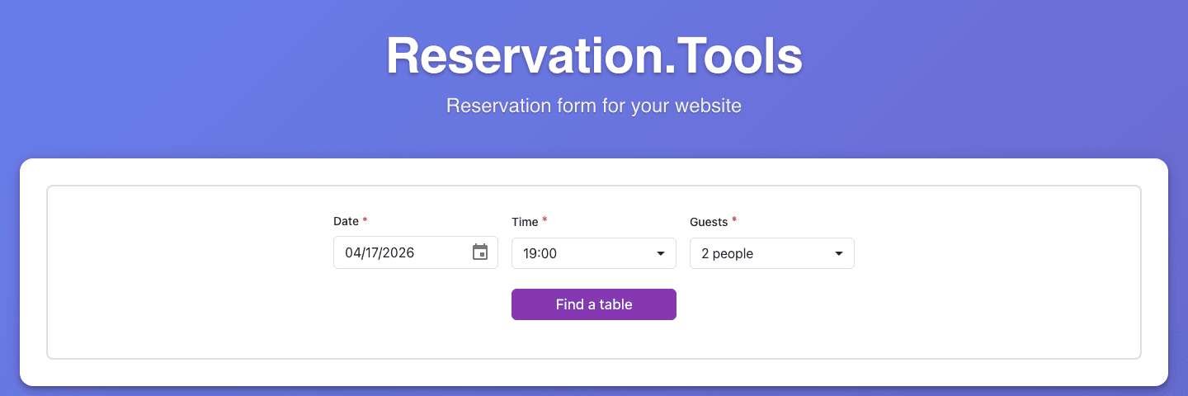Click the Guests dropdown arrow
The height and width of the screenshot is (396, 1188).
(x=839, y=254)
